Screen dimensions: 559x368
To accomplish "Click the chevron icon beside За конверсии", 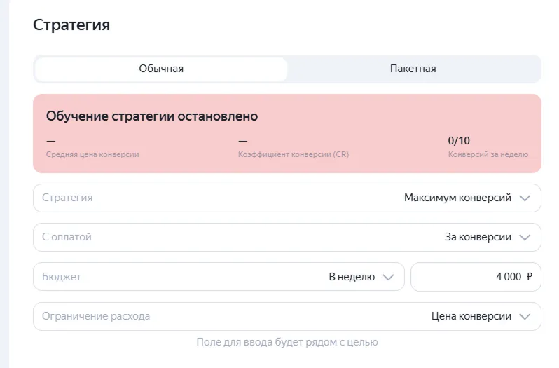I will [x=525, y=238].
